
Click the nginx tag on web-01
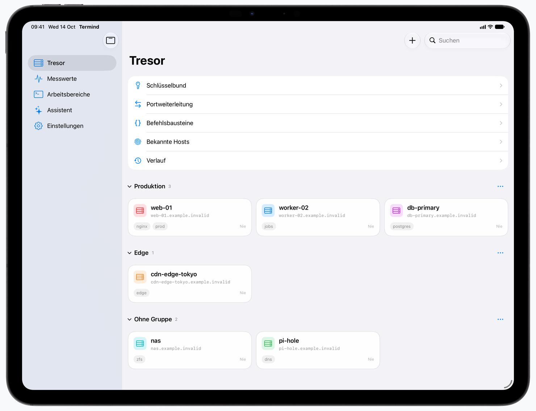[x=142, y=226]
